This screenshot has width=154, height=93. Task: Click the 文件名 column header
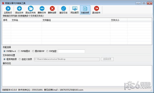(x=26, y=20)
